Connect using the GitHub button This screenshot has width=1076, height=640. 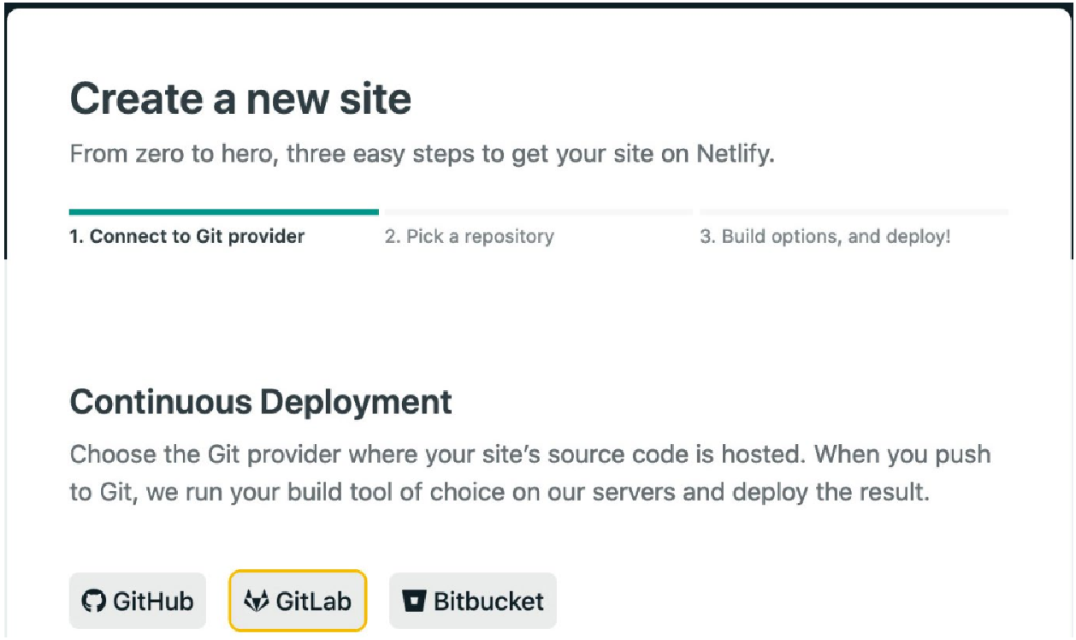[138, 601]
